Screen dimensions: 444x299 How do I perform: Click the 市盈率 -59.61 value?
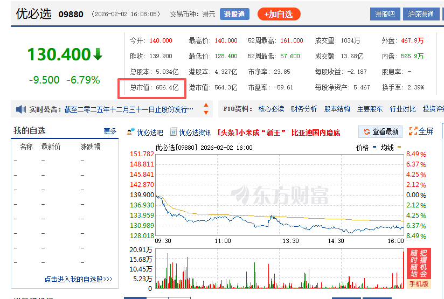coord(283,87)
